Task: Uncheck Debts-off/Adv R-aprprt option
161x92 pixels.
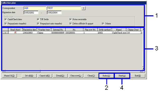Action: point(71,24)
